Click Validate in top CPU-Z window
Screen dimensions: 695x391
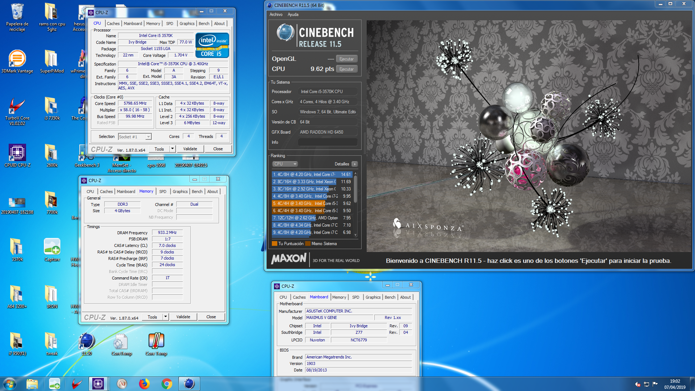(190, 149)
